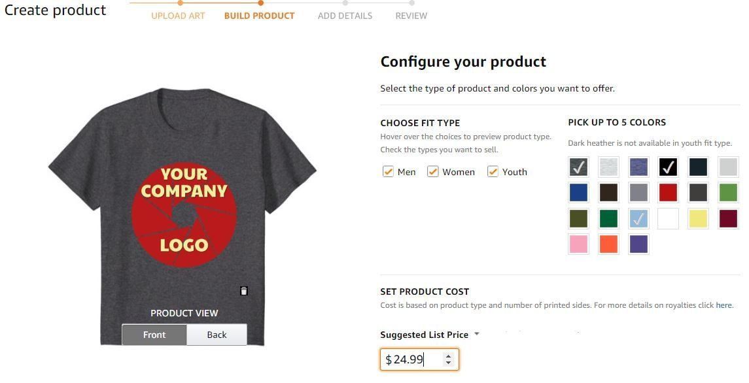Switch to the Back product view
749x383 pixels.
tap(217, 335)
